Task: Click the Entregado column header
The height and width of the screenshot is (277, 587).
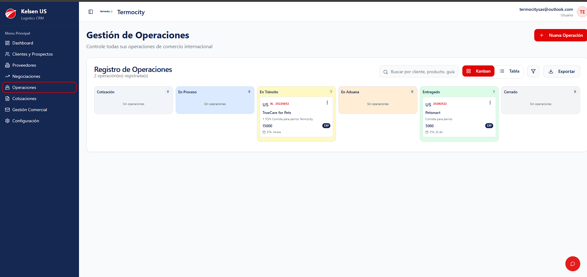Action: coord(431,92)
